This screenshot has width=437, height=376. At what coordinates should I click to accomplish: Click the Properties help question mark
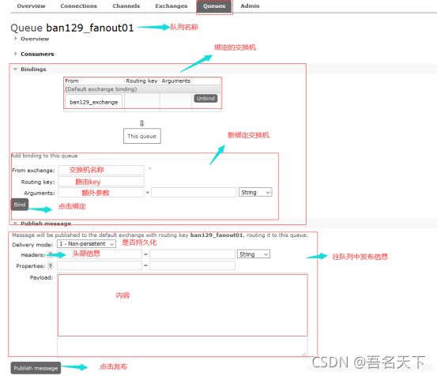click(50, 265)
